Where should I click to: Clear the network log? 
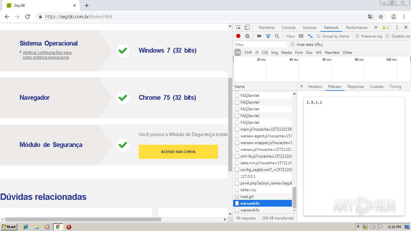247,36
